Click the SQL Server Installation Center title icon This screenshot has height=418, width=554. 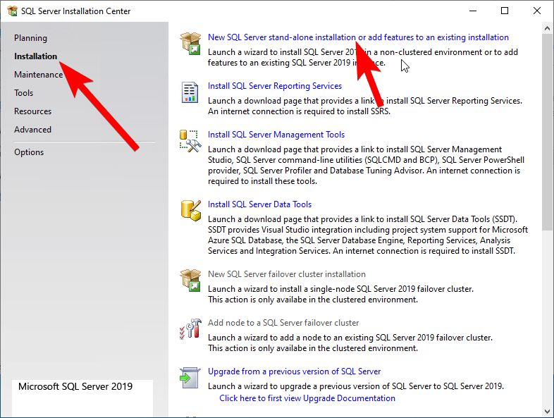point(13,11)
